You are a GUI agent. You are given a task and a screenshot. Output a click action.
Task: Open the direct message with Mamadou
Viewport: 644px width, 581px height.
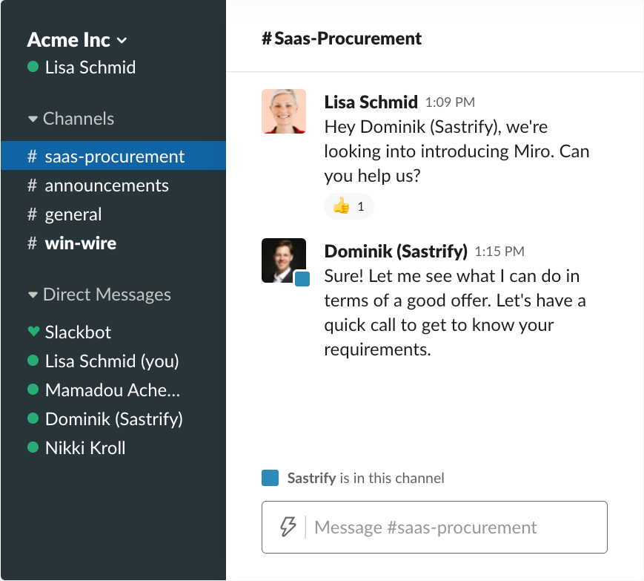point(112,390)
